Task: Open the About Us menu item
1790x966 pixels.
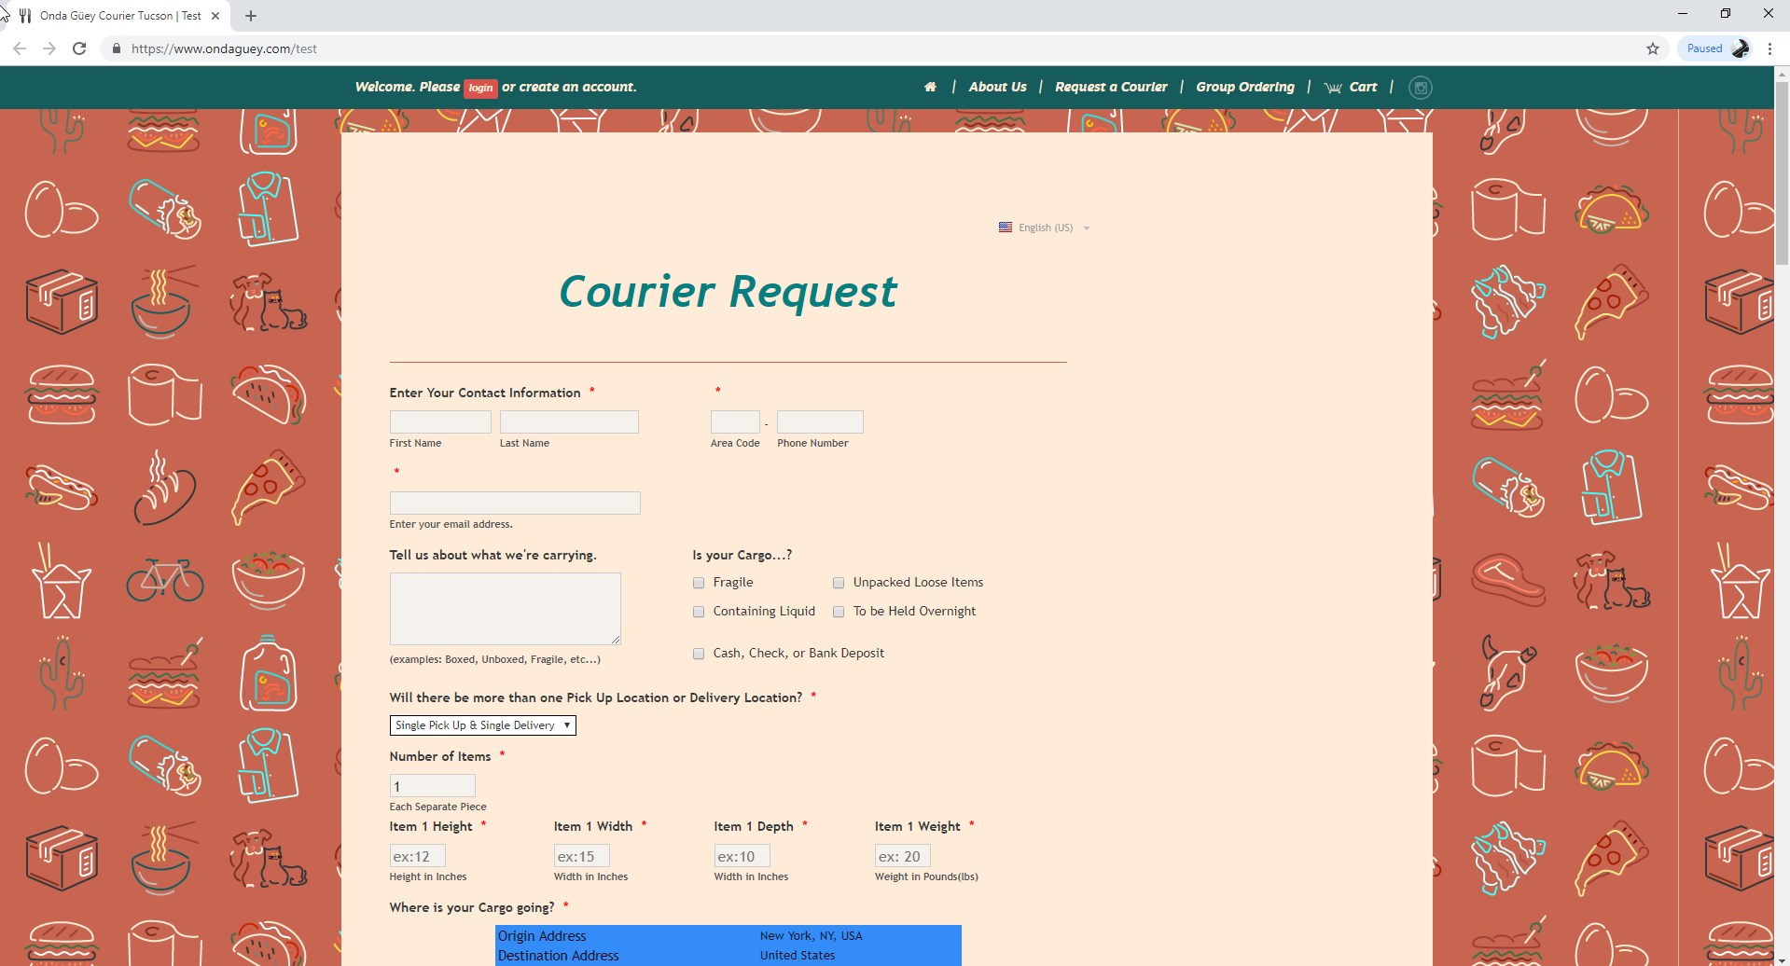Action: [997, 87]
